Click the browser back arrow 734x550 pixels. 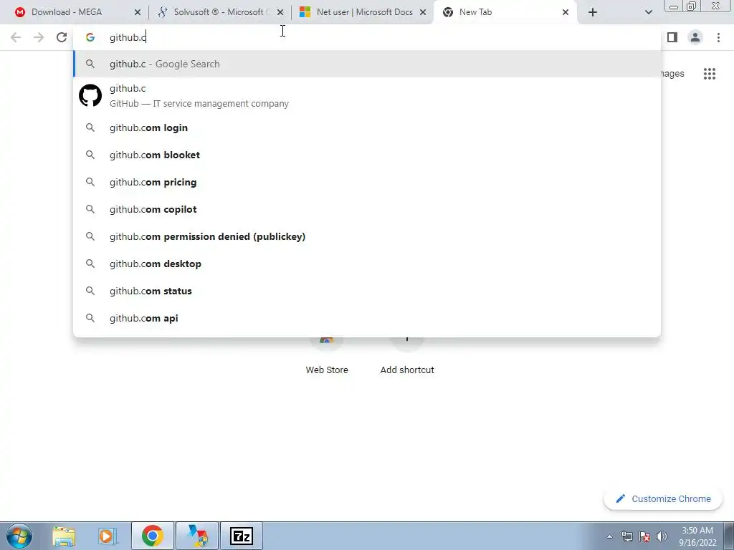[16, 37]
